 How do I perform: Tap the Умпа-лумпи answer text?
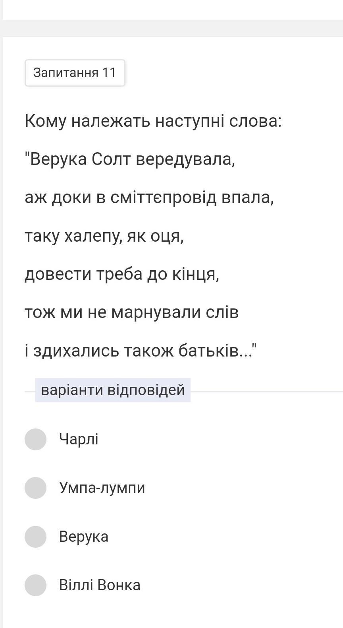click(102, 488)
